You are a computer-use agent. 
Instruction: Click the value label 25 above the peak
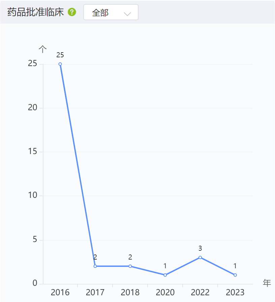[60, 55]
